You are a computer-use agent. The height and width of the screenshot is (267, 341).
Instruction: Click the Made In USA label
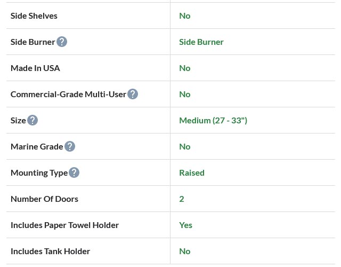35,68
